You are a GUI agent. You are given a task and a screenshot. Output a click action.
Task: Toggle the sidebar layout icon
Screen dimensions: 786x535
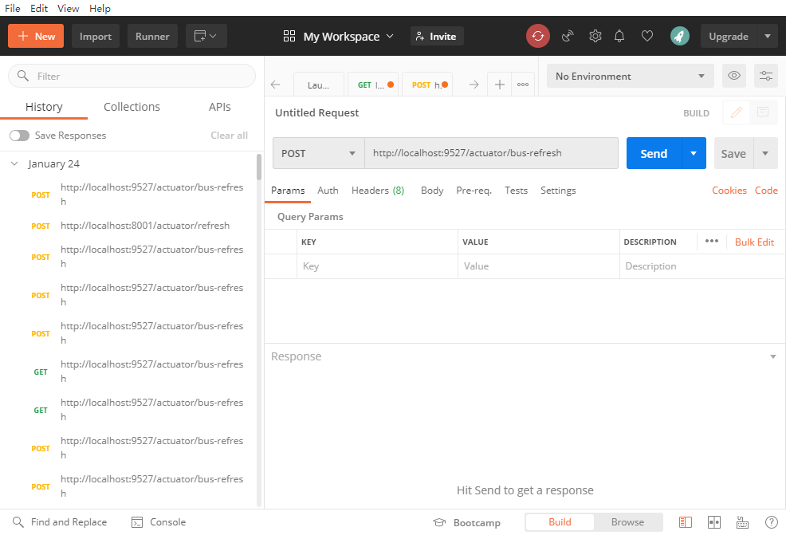click(x=686, y=522)
